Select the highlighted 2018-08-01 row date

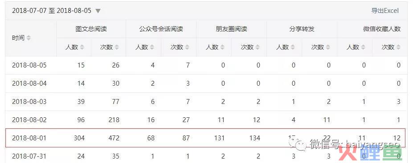coord(29,138)
